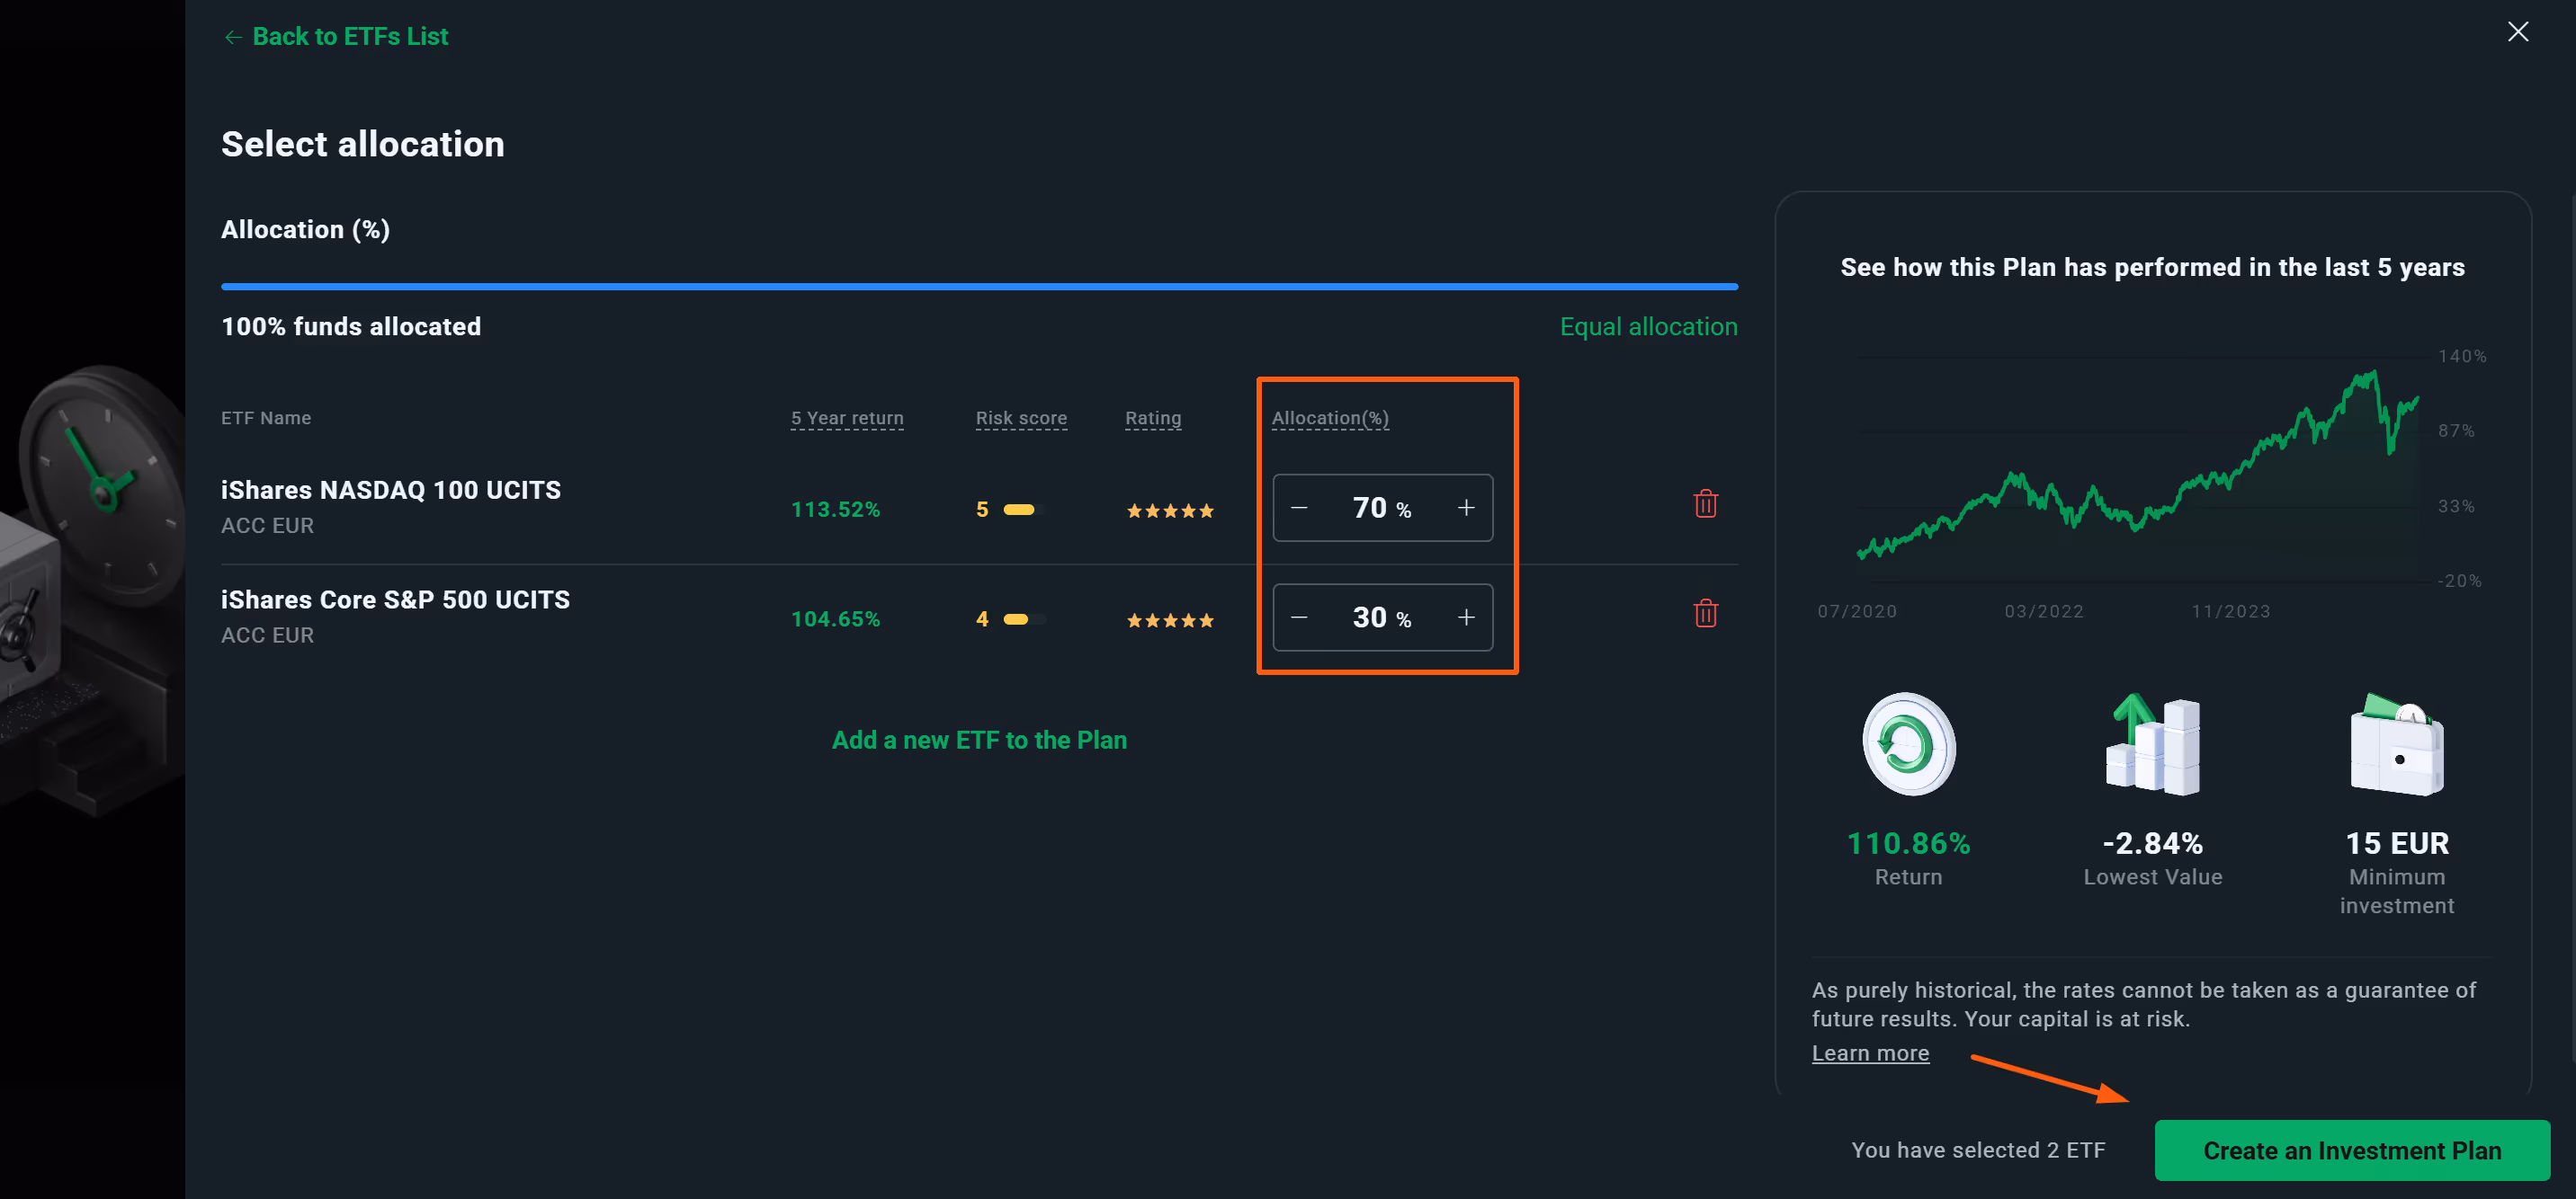The image size is (2576, 1199).
Task: Click the Risk score column header
Action: click(1021, 419)
